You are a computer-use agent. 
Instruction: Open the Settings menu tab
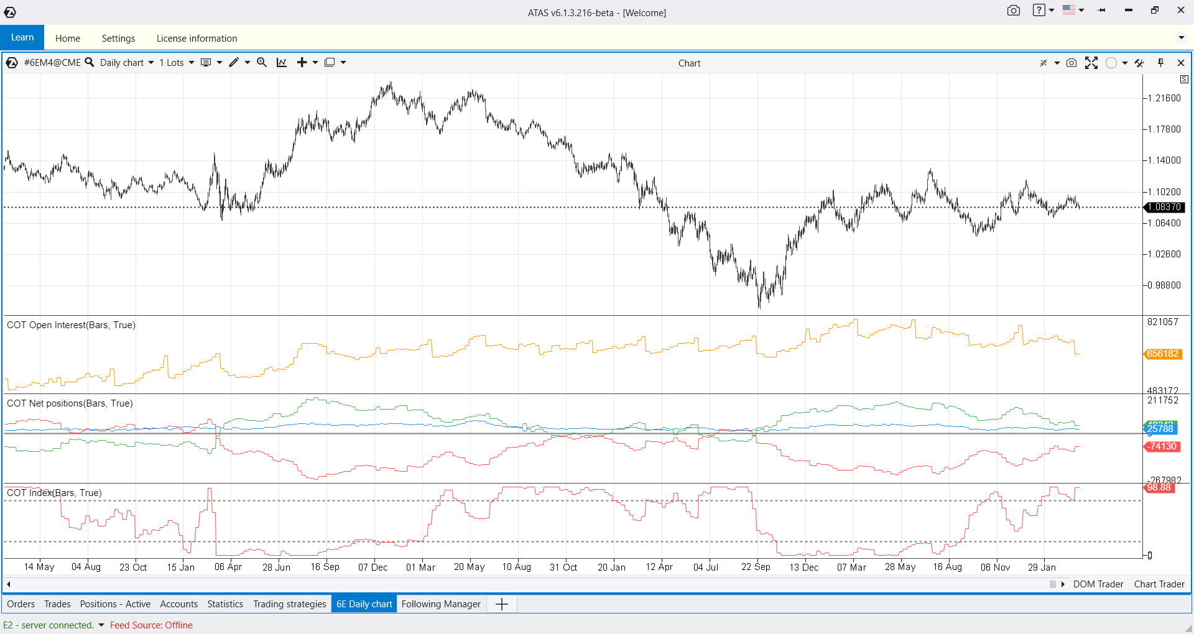[x=118, y=38]
